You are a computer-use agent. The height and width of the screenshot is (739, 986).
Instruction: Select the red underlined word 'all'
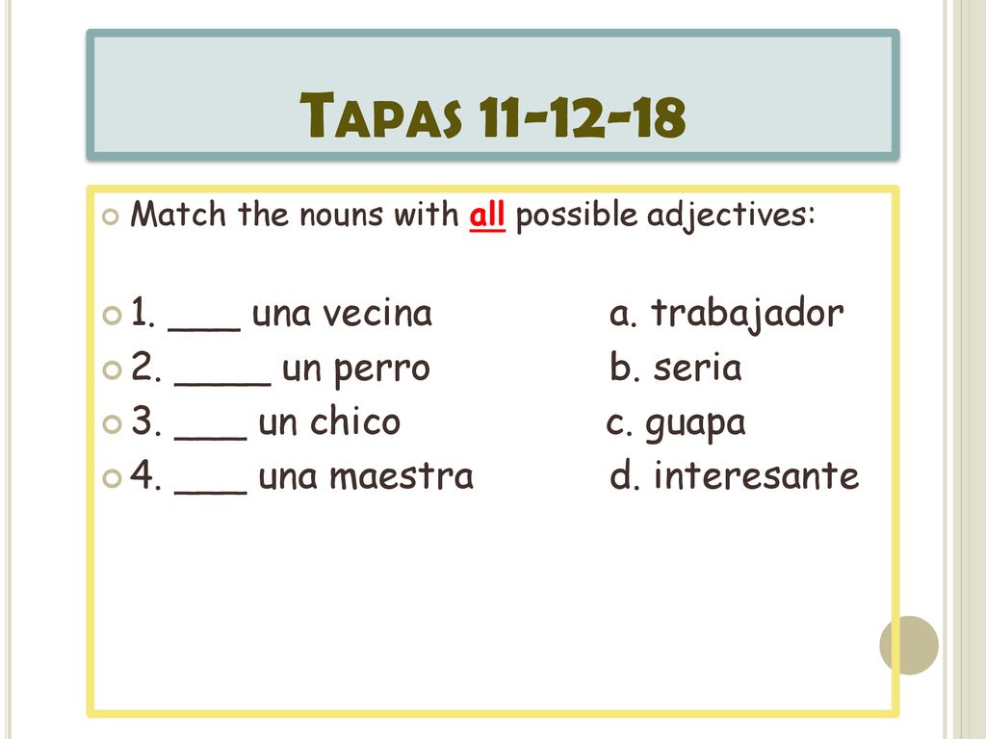pyautogui.click(x=487, y=216)
